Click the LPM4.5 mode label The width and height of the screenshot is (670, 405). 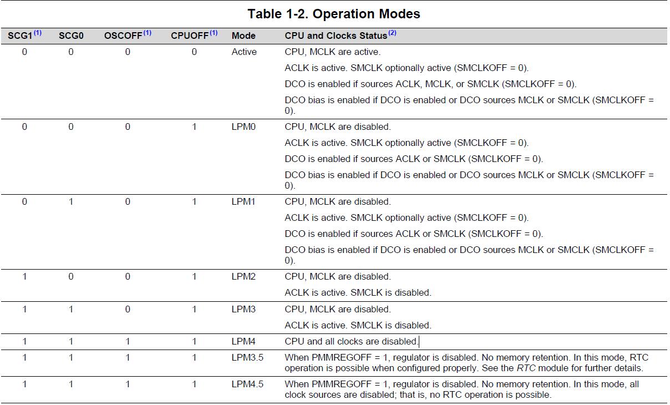tap(247, 384)
